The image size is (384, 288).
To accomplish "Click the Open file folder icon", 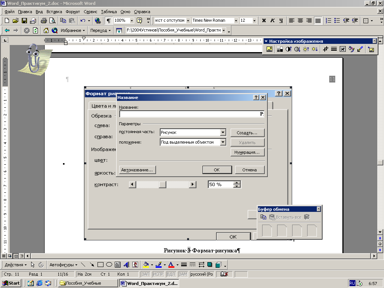I will (x=15, y=21).
